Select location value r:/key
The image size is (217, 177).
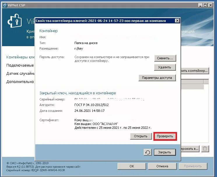(79, 48)
